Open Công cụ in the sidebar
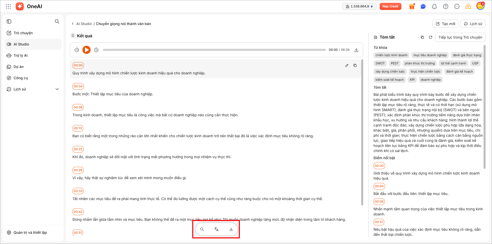Screen dimensions: 492x244 (33, 78)
